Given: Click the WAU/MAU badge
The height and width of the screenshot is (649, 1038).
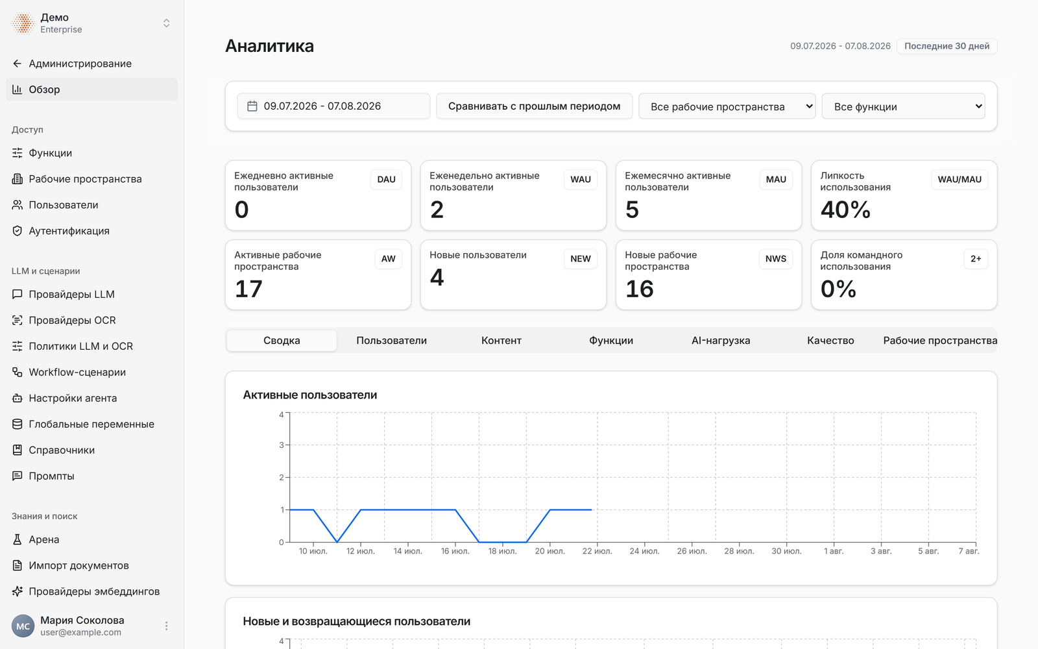Looking at the screenshot, I should (960, 180).
